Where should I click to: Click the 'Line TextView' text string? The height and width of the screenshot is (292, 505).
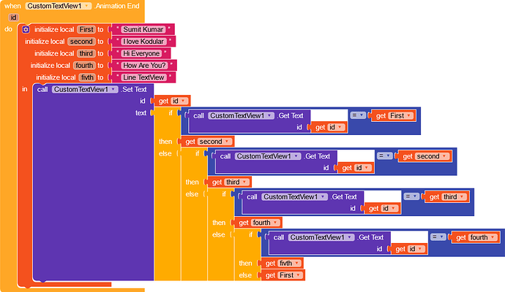pos(143,77)
